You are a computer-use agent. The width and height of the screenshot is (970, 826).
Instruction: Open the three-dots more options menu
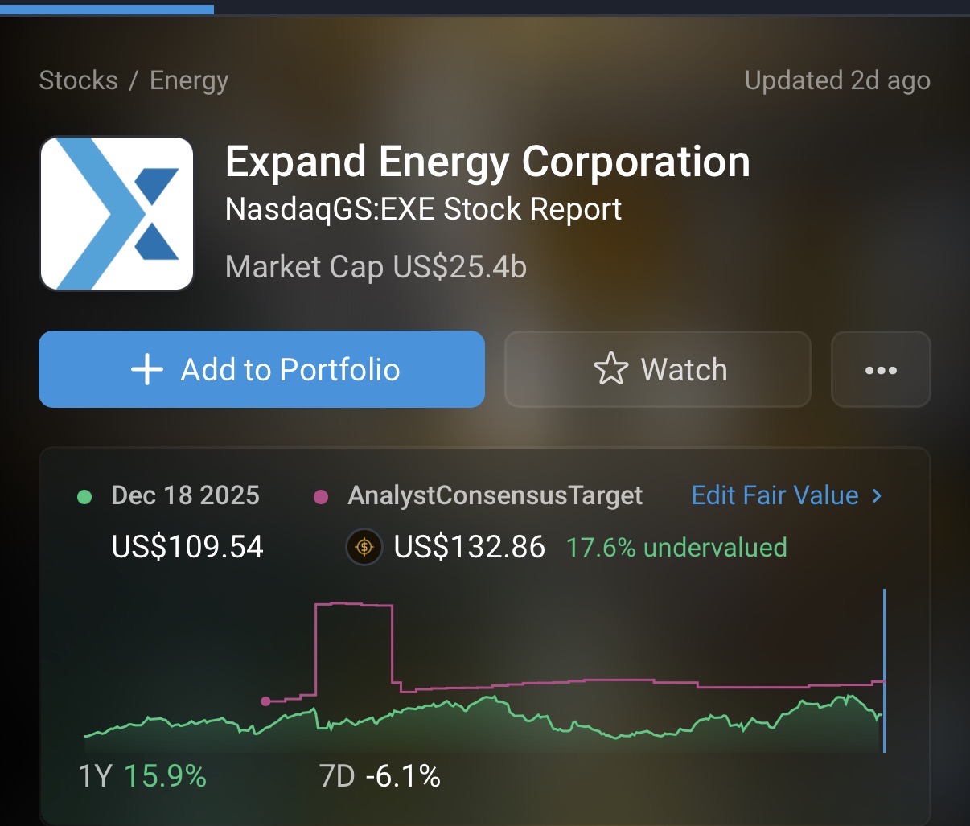[x=881, y=370]
